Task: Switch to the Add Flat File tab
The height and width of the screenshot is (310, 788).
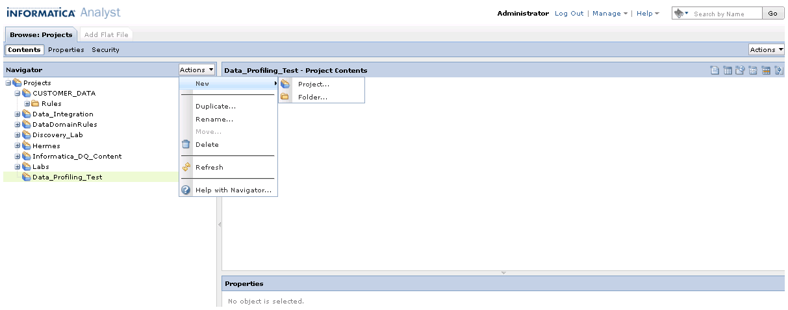Action: coord(106,34)
